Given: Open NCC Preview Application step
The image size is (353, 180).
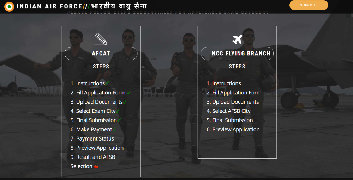Looking at the screenshot, I should (x=233, y=129).
